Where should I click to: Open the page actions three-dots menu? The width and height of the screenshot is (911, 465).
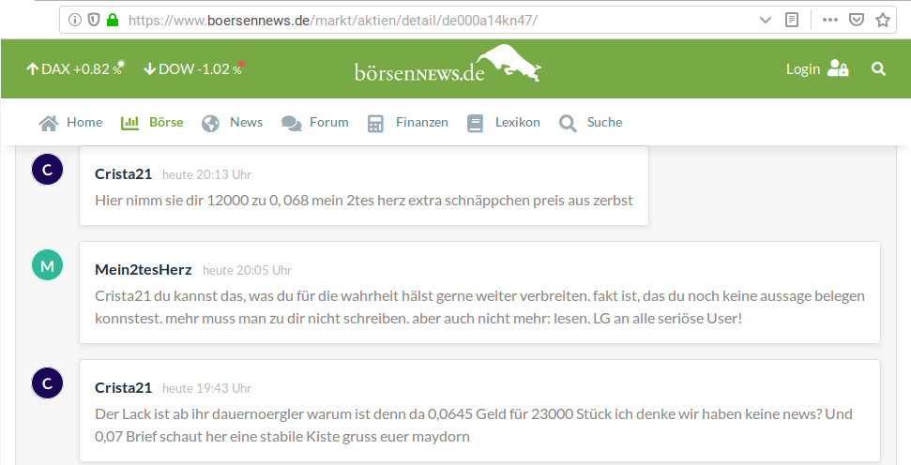pyautogui.click(x=830, y=21)
